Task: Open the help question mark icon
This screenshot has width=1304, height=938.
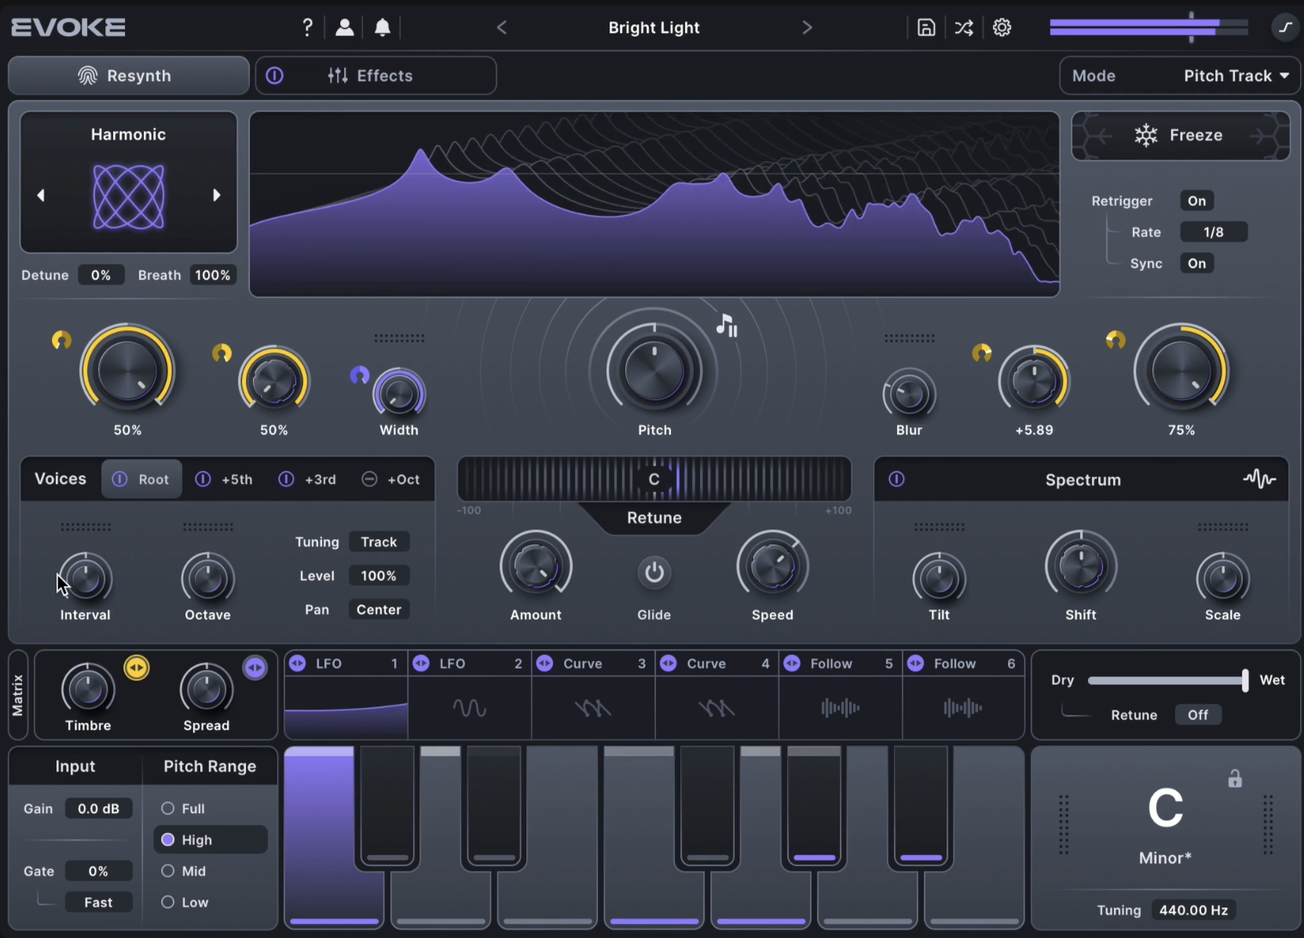Action: pos(308,27)
